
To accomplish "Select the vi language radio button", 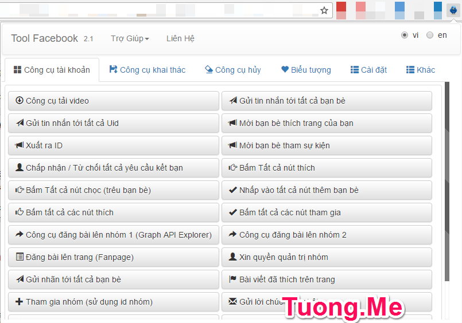I will point(405,36).
